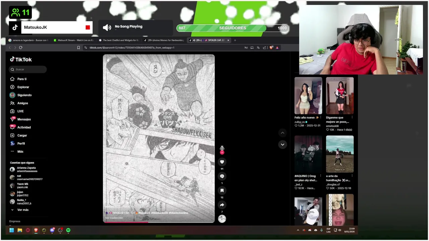Open options for '#AQUINO' card
Screen dimensions: 429x241
point(320,176)
